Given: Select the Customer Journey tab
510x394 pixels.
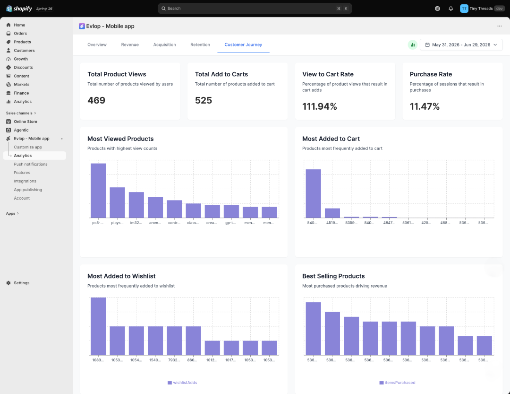Looking at the screenshot, I should [x=243, y=44].
